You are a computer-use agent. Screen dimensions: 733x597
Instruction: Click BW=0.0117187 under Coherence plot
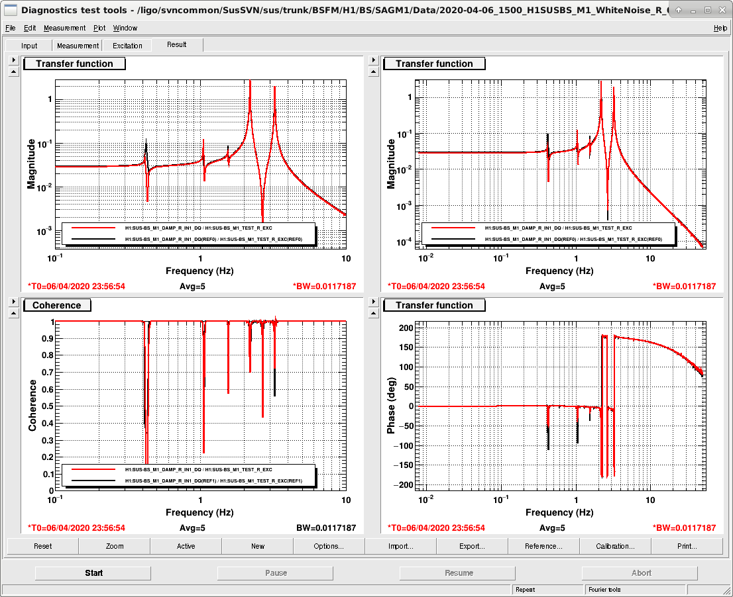tap(326, 528)
